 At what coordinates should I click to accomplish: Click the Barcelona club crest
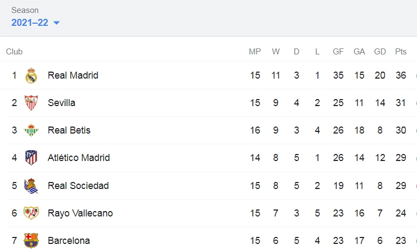(x=31, y=241)
